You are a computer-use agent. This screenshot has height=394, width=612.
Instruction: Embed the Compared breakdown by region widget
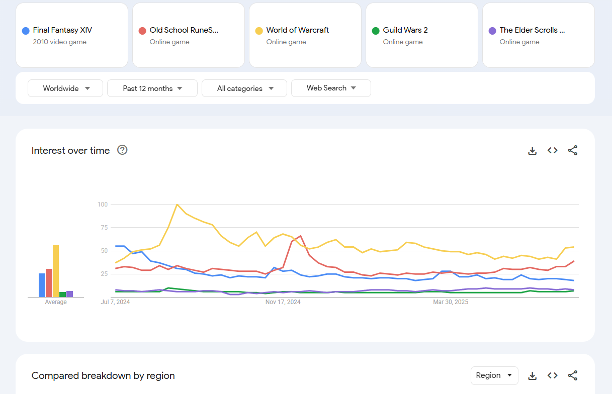(x=553, y=375)
